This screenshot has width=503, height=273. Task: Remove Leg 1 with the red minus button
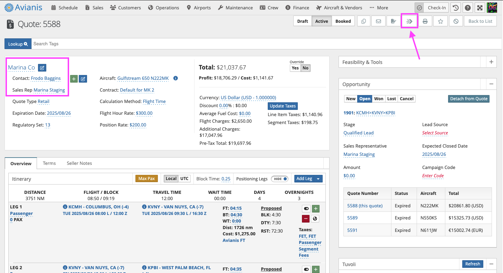[x=306, y=218]
